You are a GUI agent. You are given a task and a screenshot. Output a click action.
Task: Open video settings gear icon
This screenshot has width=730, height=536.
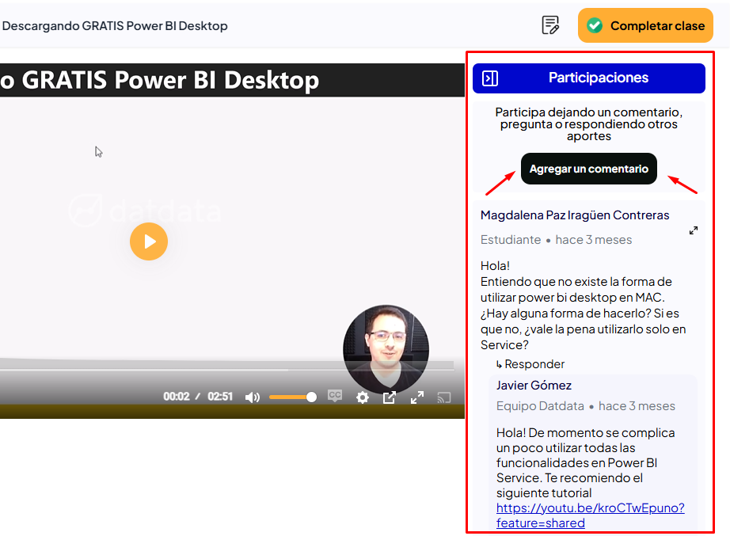point(362,397)
